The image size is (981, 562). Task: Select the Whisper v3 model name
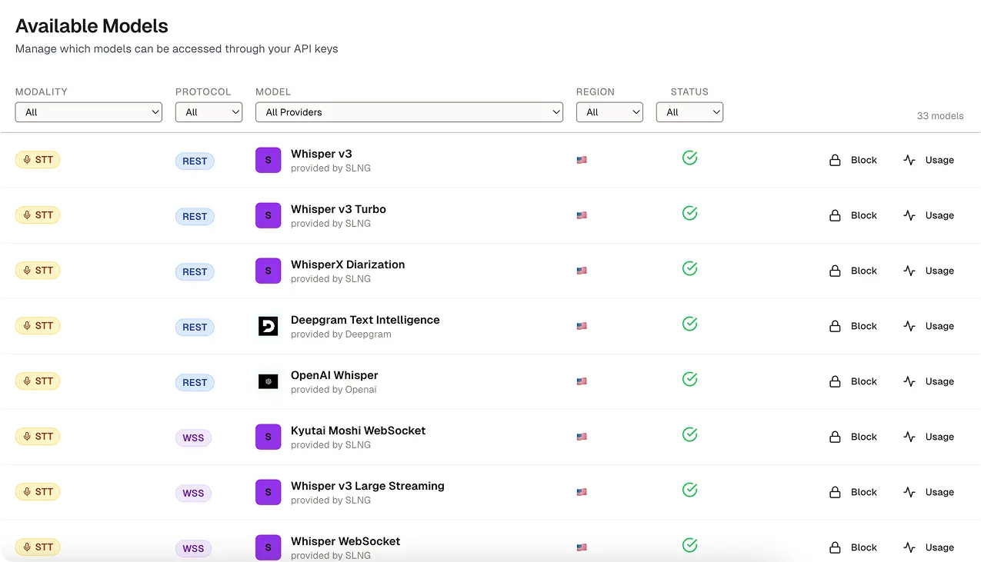point(322,154)
